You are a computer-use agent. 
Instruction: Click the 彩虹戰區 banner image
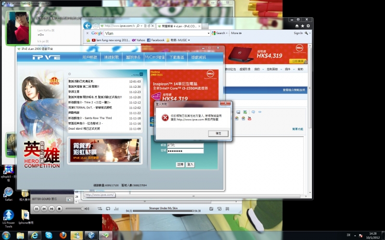[104, 150]
